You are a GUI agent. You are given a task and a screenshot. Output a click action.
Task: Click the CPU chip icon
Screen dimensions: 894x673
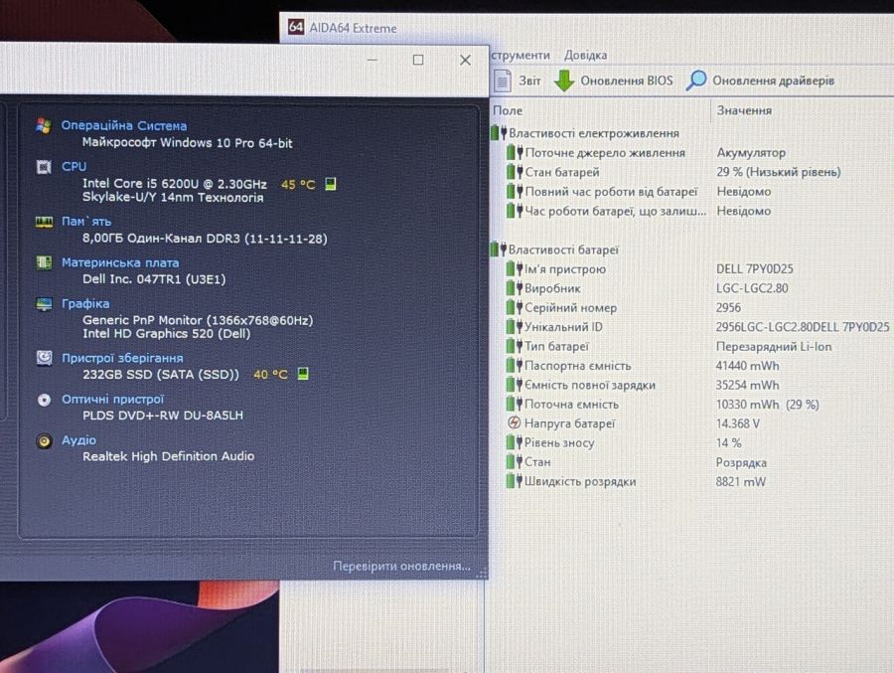pos(44,167)
